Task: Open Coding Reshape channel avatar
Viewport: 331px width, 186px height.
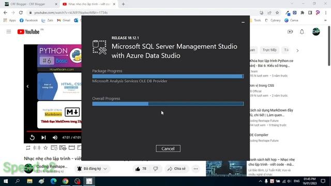Action: coord(29,169)
